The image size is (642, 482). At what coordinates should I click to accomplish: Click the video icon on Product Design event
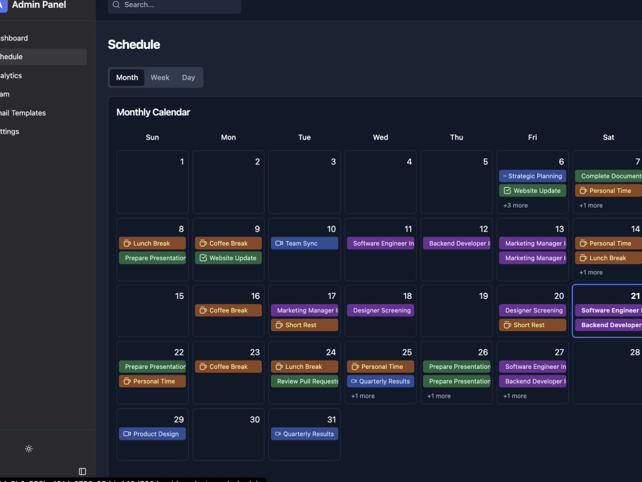coord(127,434)
